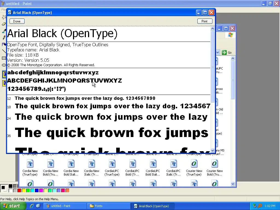Pick the white color swatch
Image resolution: width=280 pixels, height=210 pixels.
(x=11, y=191)
